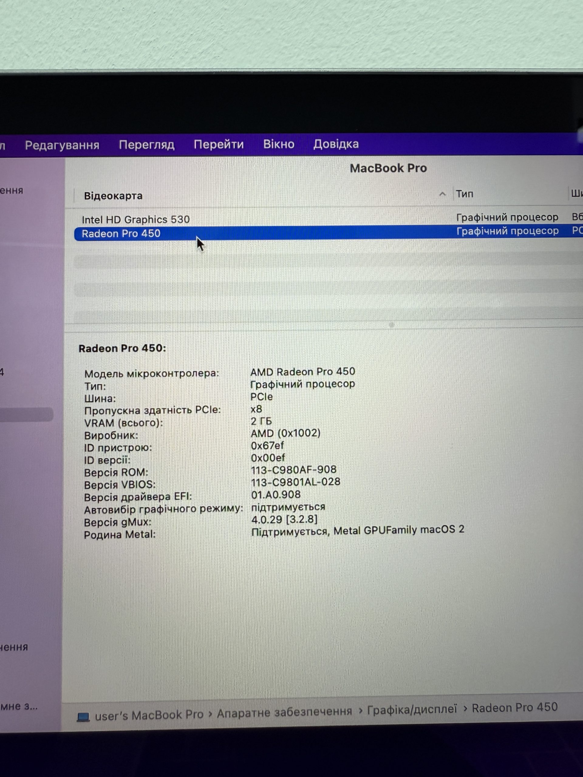Click the VRAM (всього) label

124,423
